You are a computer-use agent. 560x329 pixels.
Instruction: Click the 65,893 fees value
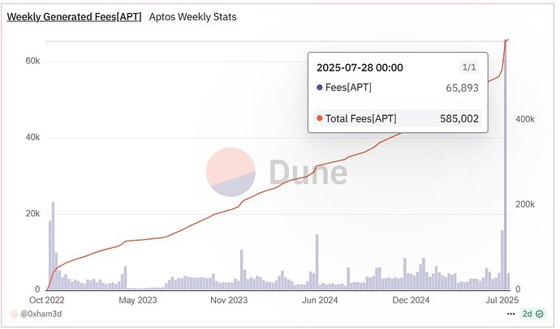point(462,88)
